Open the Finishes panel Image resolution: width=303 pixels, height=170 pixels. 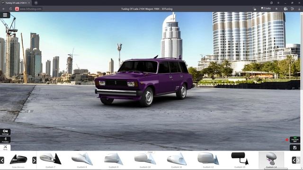pos(5,140)
